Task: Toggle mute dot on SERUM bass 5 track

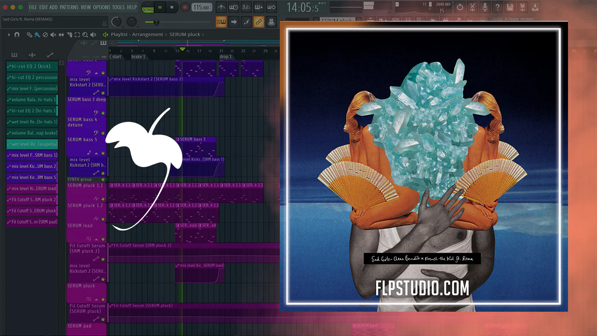Action: point(103,153)
